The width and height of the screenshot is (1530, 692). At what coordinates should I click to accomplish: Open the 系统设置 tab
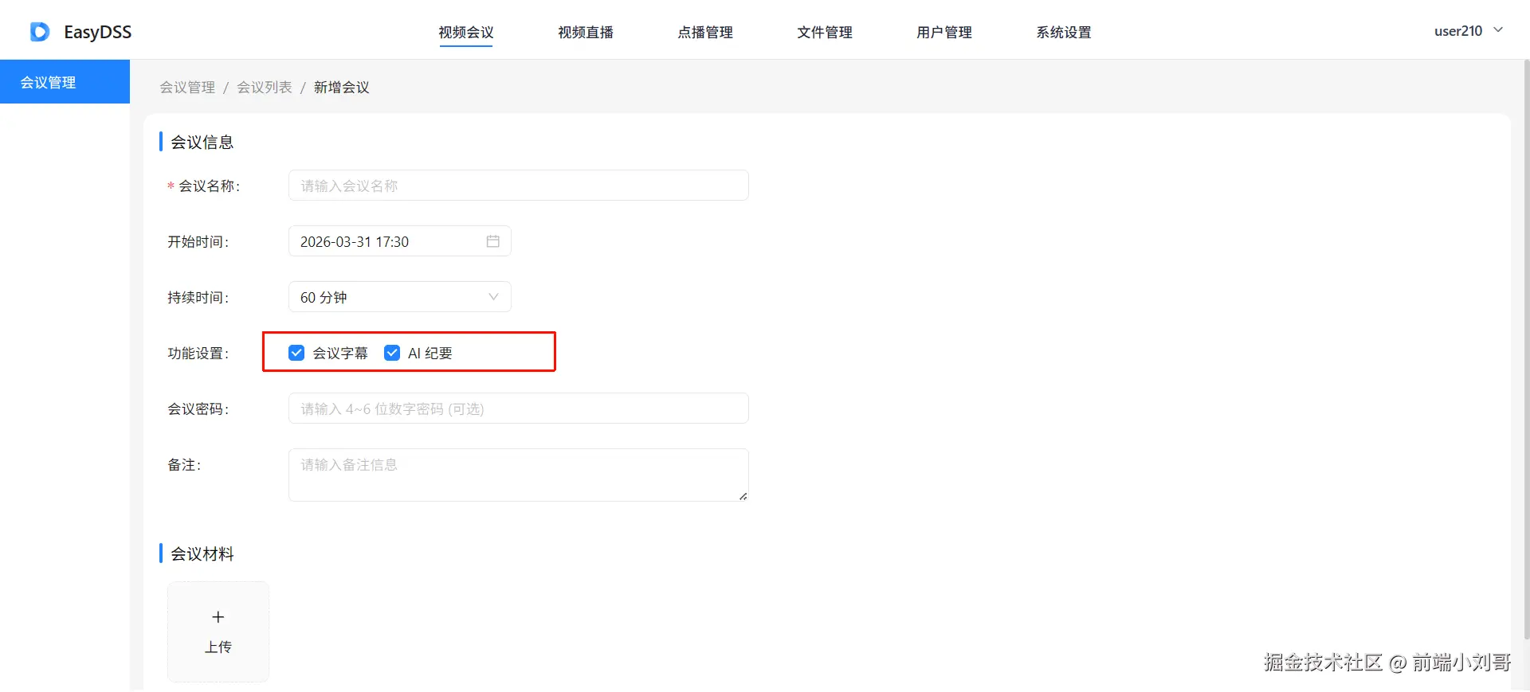point(1064,33)
